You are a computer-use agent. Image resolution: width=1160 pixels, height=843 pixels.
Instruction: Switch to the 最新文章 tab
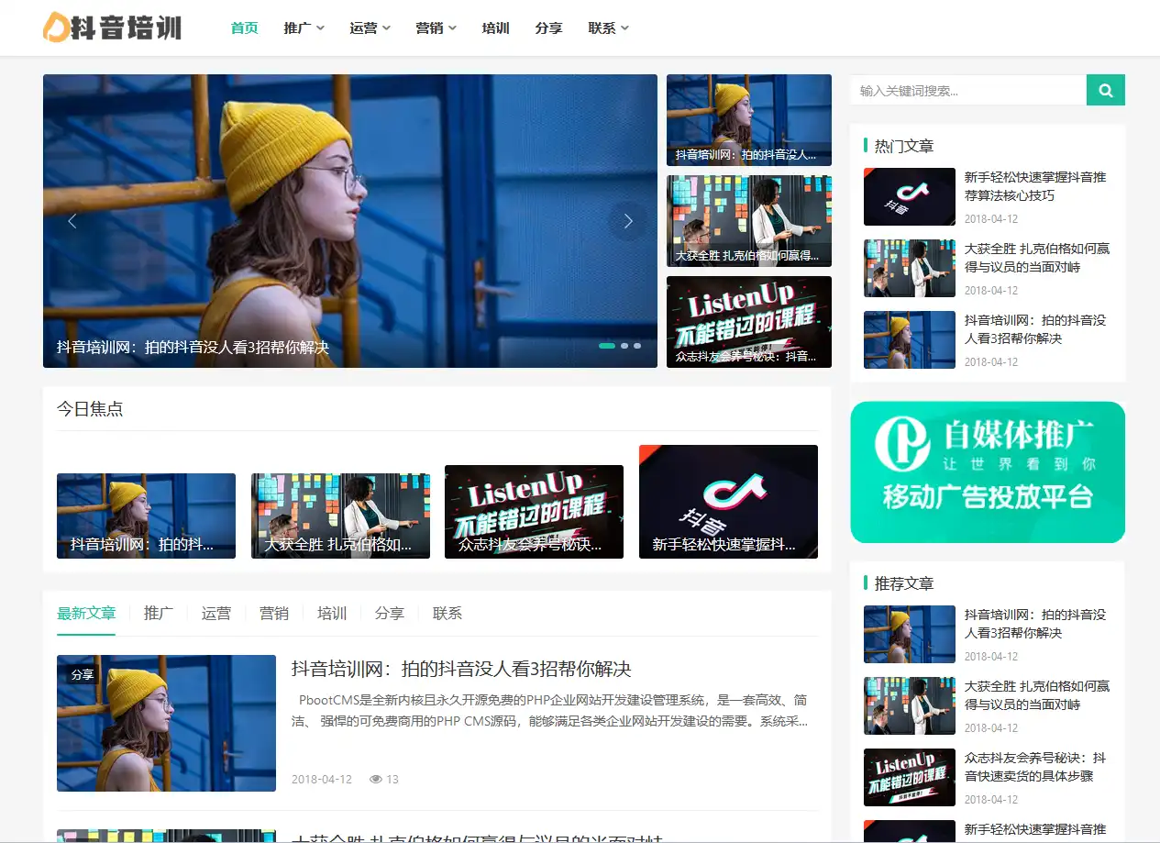86,614
